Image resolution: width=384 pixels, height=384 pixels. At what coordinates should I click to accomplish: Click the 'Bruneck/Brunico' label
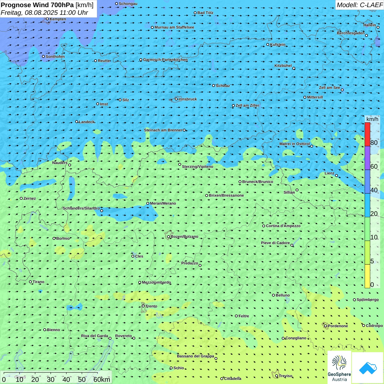click(x=258, y=182)
